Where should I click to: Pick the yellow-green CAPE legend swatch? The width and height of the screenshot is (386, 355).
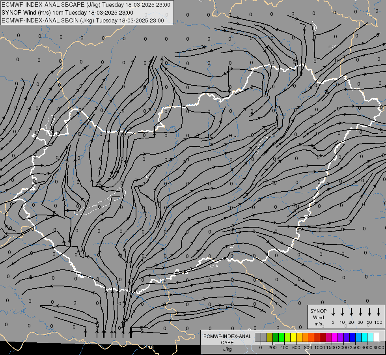pyautogui.click(x=287, y=337)
